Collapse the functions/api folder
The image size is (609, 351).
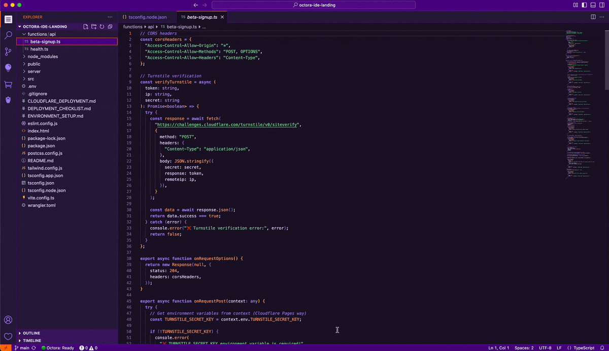coord(66,34)
